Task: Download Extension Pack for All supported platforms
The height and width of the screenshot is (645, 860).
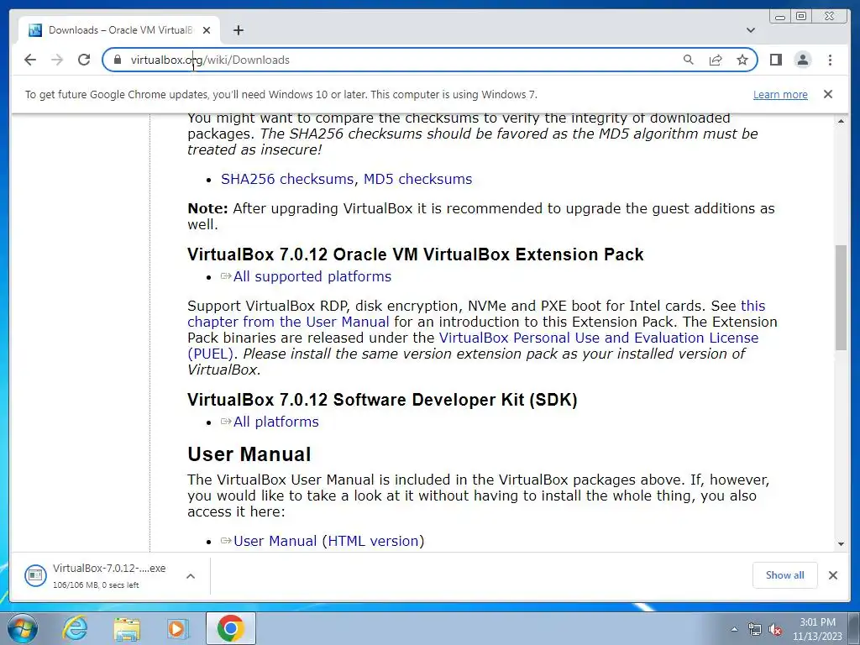Action: pos(312,276)
